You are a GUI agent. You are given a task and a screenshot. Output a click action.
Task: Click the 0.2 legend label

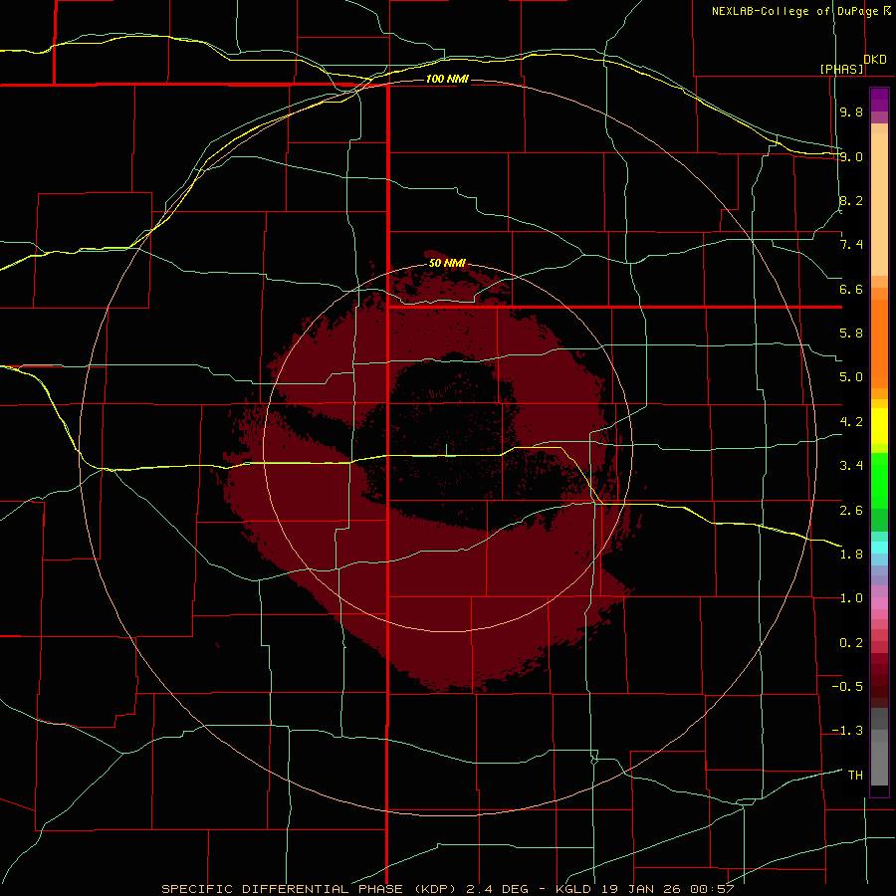point(851,643)
